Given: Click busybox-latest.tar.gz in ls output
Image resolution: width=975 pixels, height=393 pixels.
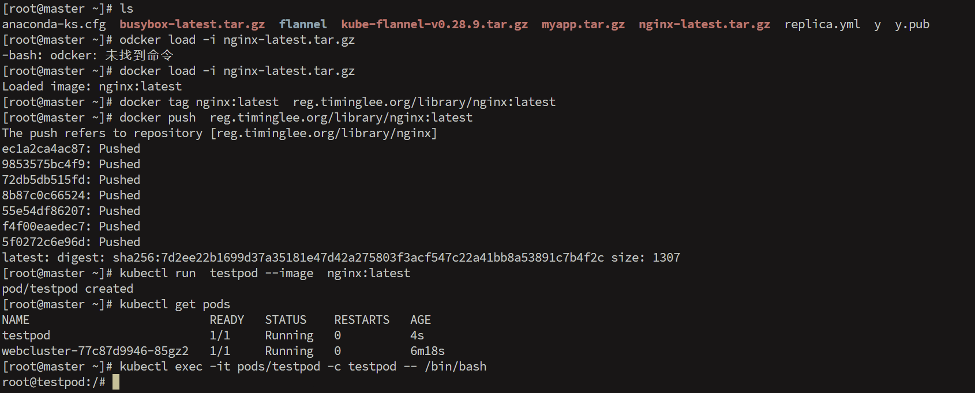Looking at the screenshot, I should (192, 24).
